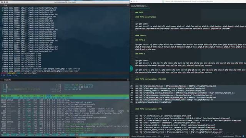
Task: Open GitHub Markdown grammar selector
Action: click(x=228, y=136)
